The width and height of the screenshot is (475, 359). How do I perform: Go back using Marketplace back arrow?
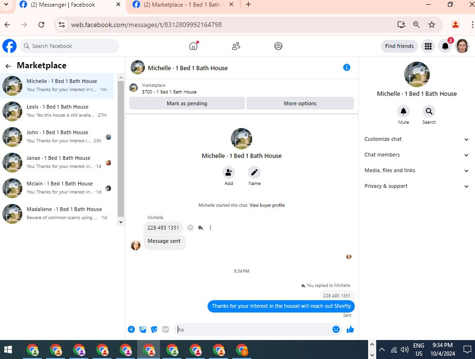[x=8, y=65]
